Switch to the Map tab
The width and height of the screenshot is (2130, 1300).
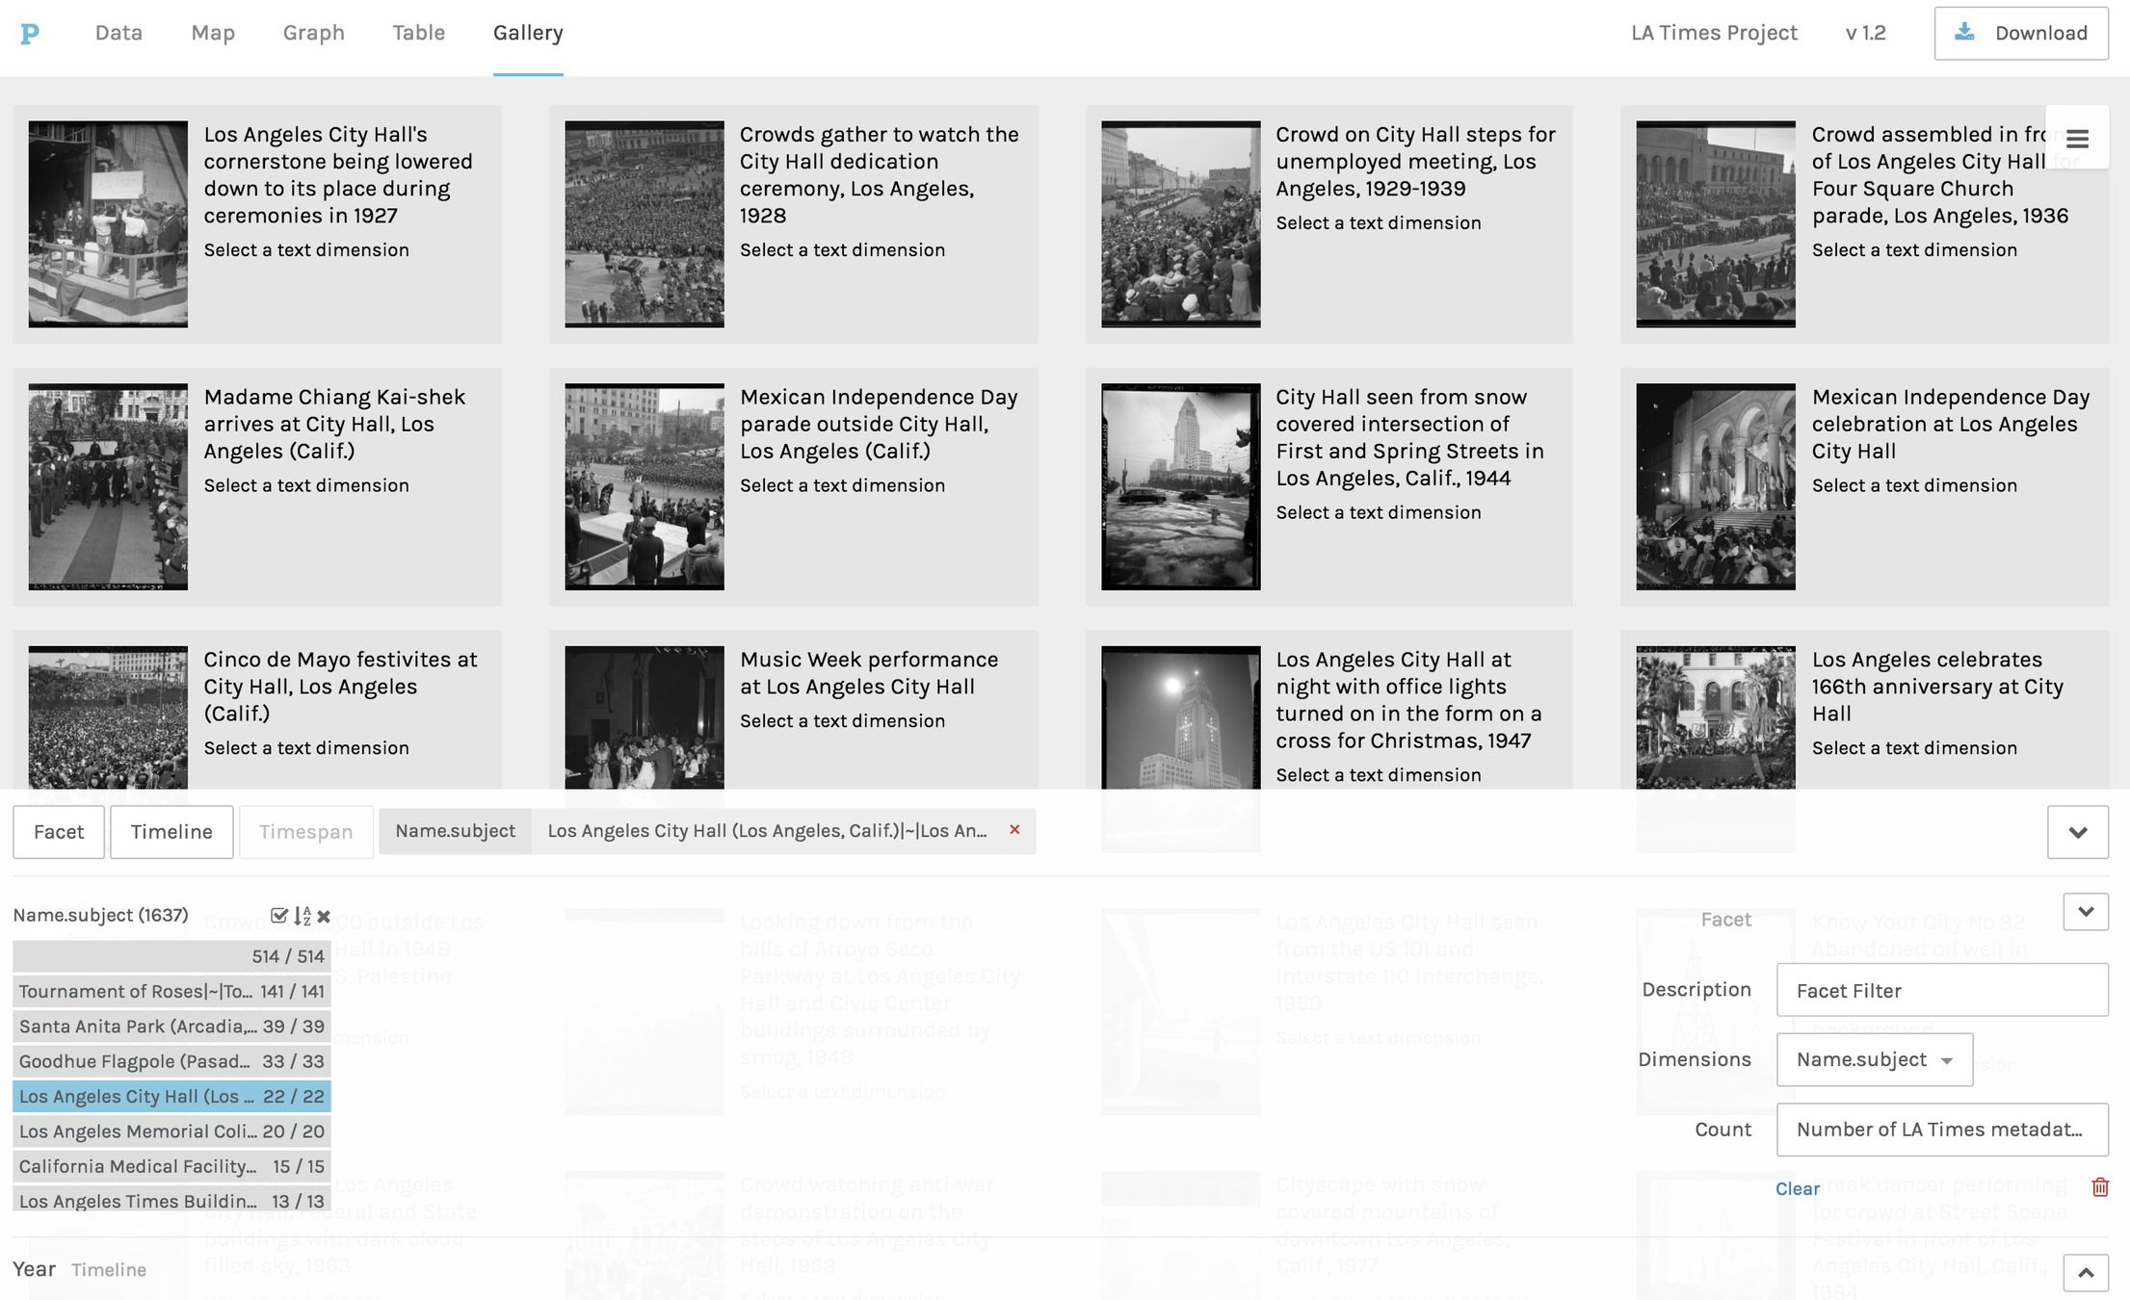point(213,33)
